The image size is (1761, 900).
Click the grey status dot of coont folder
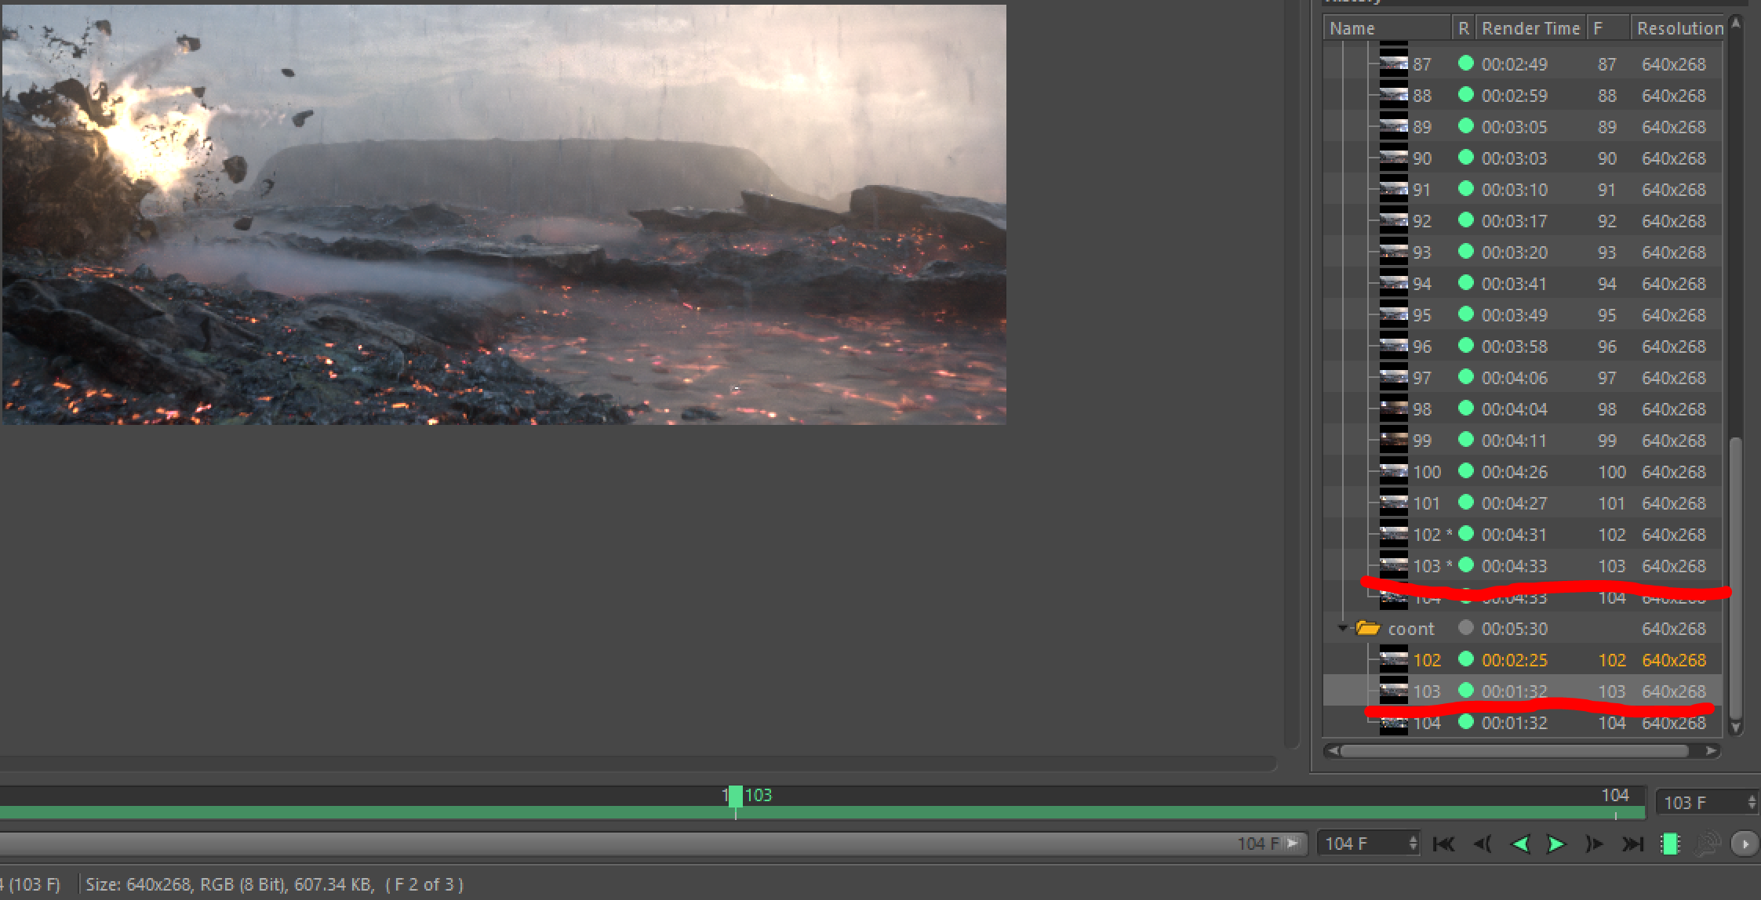(1465, 628)
